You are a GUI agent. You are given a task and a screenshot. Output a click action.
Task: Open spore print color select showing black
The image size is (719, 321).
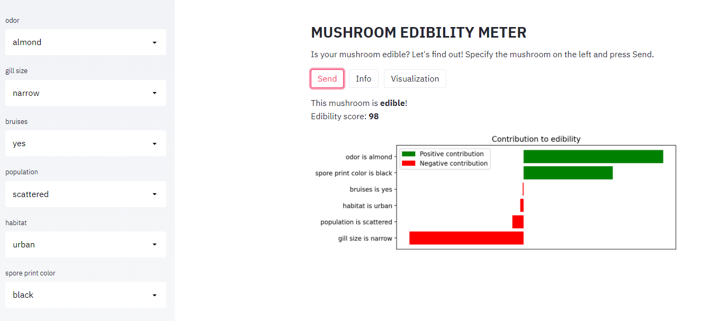pos(86,295)
